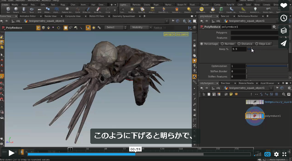This screenshot has width=292, height=161.
Task: Seek in the video progress bar
Action: click(x=139, y=154)
